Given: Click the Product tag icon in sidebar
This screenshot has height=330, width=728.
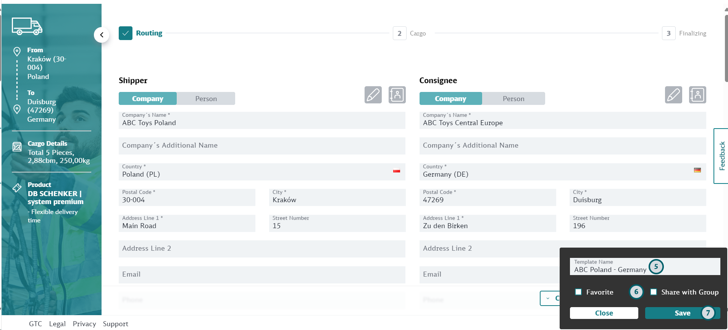Looking at the screenshot, I should tap(17, 188).
